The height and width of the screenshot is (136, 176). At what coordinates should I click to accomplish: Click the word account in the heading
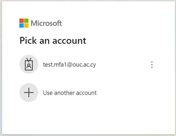[69, 41]
